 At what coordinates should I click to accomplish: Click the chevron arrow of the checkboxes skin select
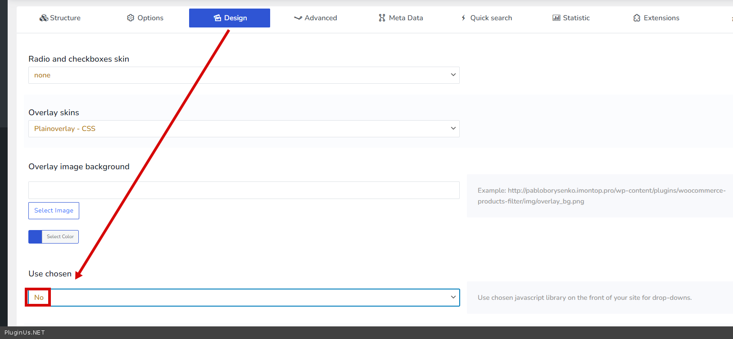[453, 75]
